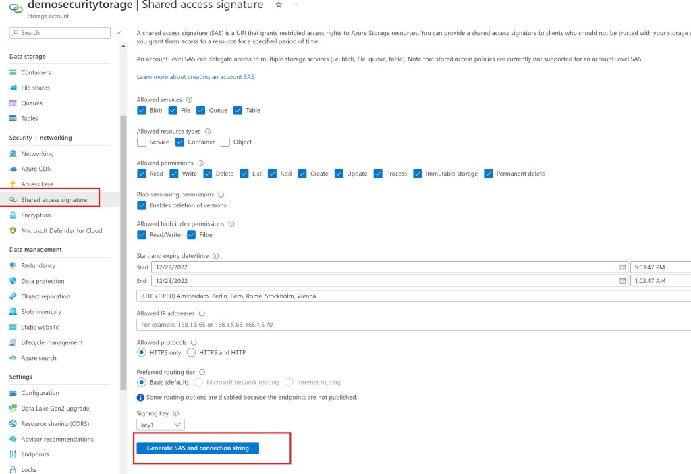This screenshot has width=691, height=474.
Task: Select the HTTPS and HTTP radio option
Action: coord(191,352)
